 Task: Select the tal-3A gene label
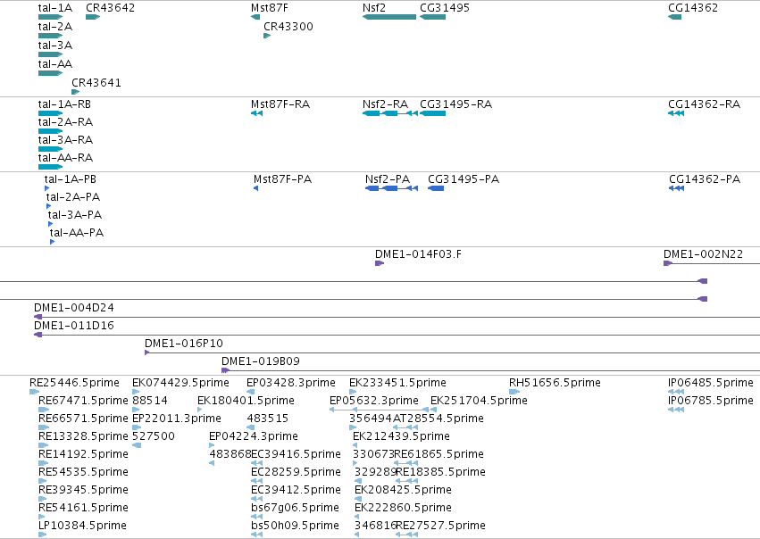click(x=55, y=46)
